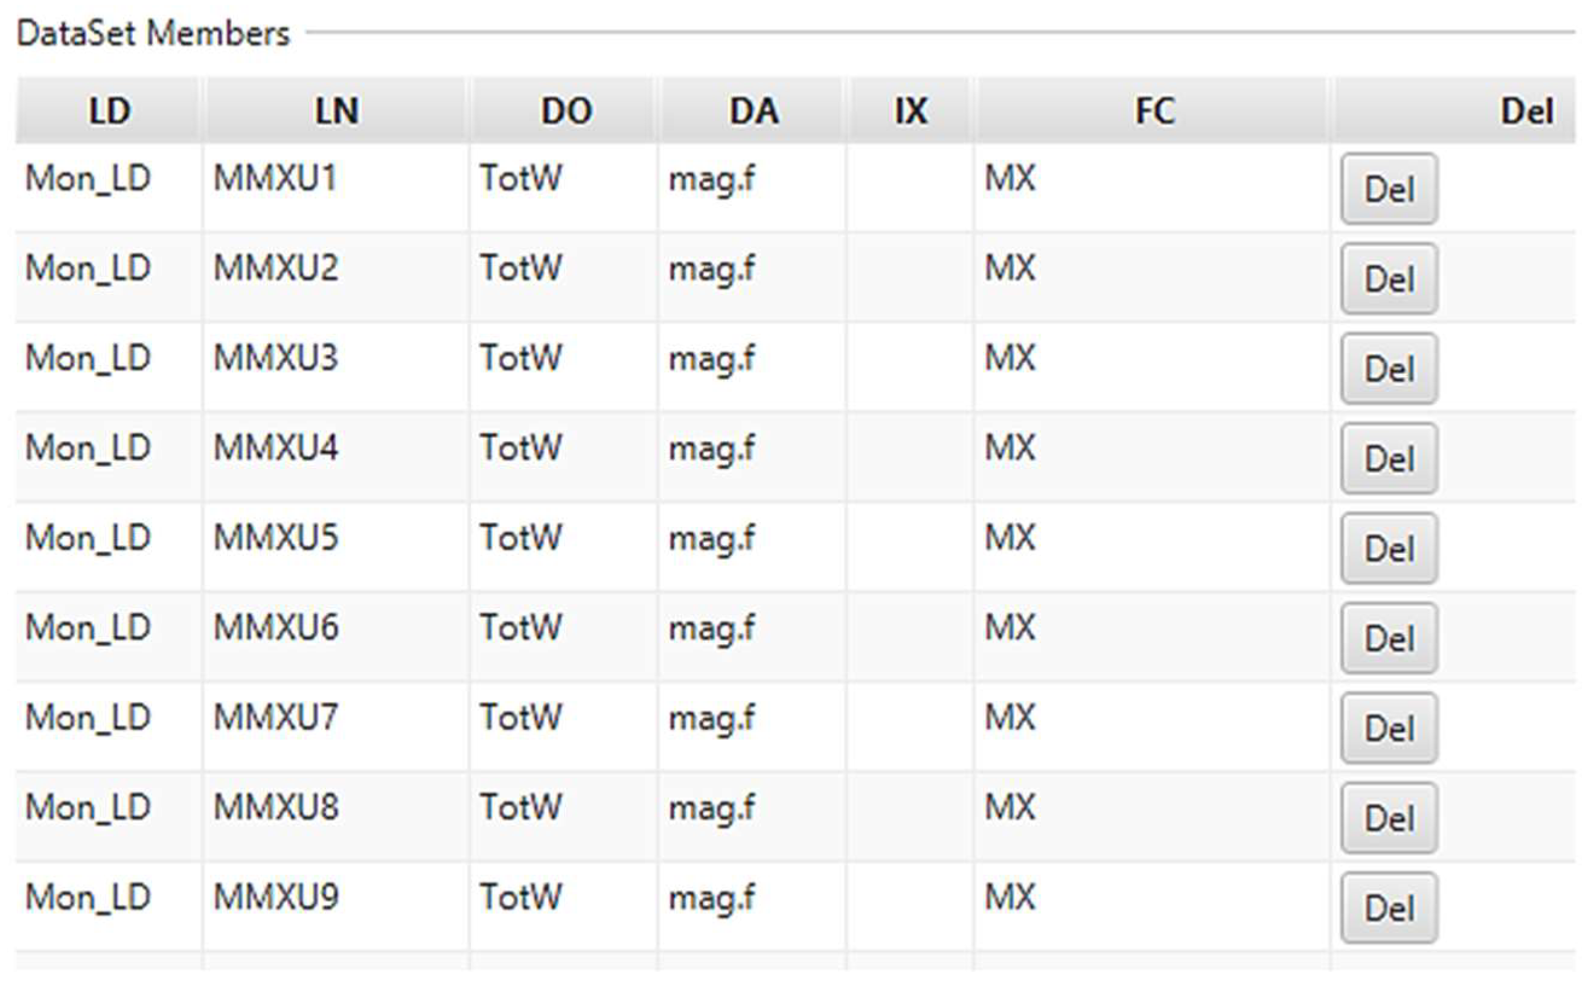Remove MMXU3 entry with Del button

click(x=1388, y=369)
